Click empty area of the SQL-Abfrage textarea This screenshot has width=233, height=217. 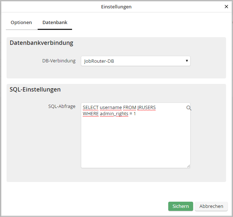[x=135, y=146]
